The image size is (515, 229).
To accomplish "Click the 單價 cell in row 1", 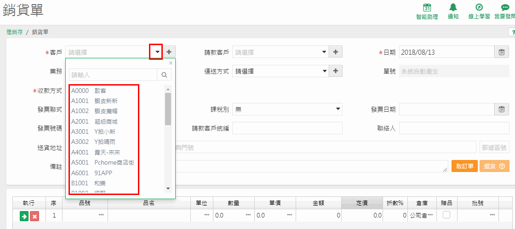I will click(275, 216).
